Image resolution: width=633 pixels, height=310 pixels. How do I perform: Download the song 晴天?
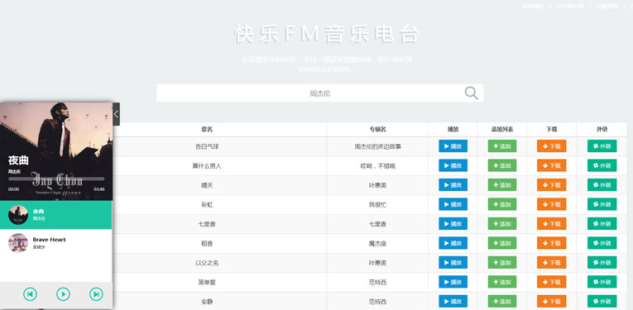coord(551,184)
